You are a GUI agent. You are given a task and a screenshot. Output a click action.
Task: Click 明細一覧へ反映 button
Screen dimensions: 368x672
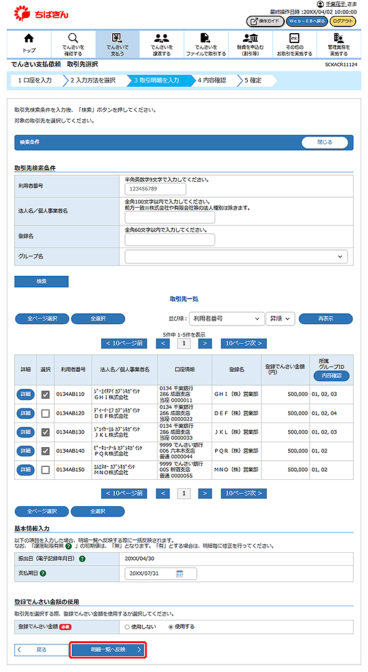[108, 649]
